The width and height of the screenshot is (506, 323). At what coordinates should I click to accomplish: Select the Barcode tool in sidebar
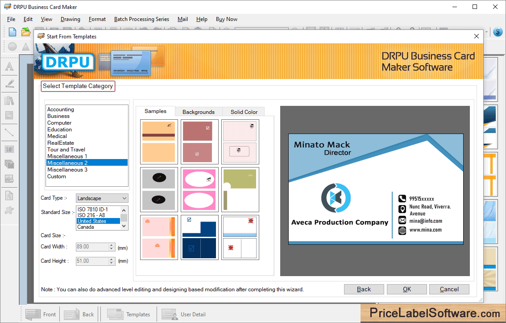point(9,149)
